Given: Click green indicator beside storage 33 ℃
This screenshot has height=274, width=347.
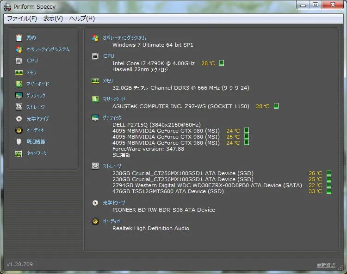Looking at the screenshot, I should click(329, 191).
